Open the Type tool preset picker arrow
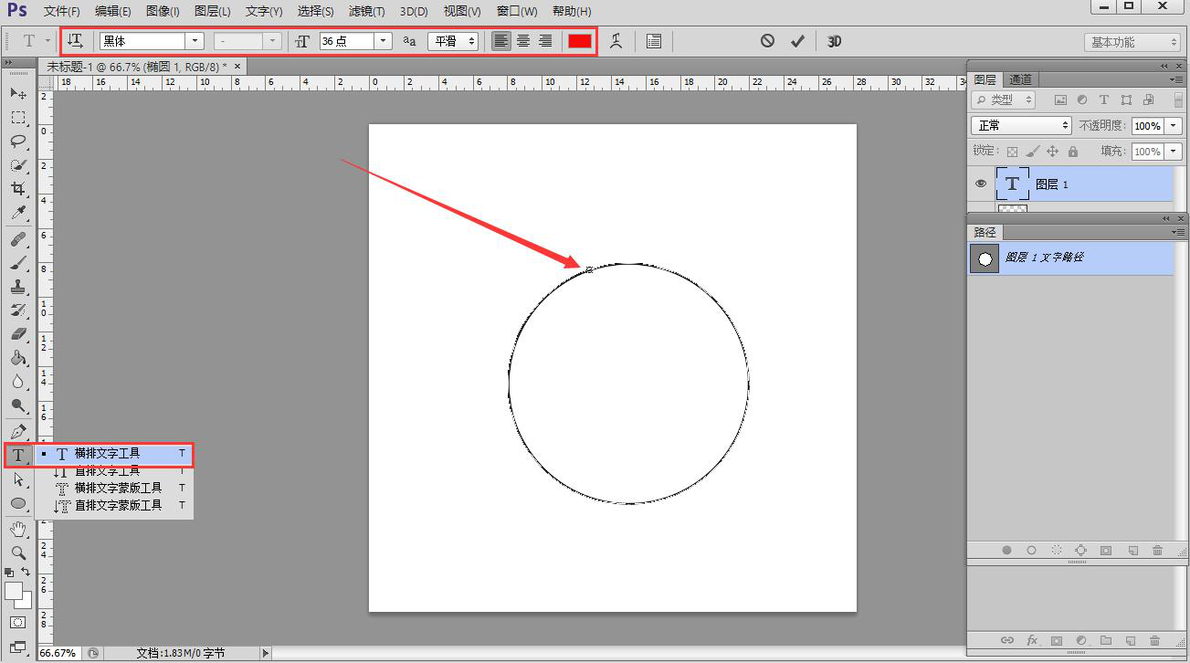The height and width of the screenshot is (663, 1190). point(48,41)
